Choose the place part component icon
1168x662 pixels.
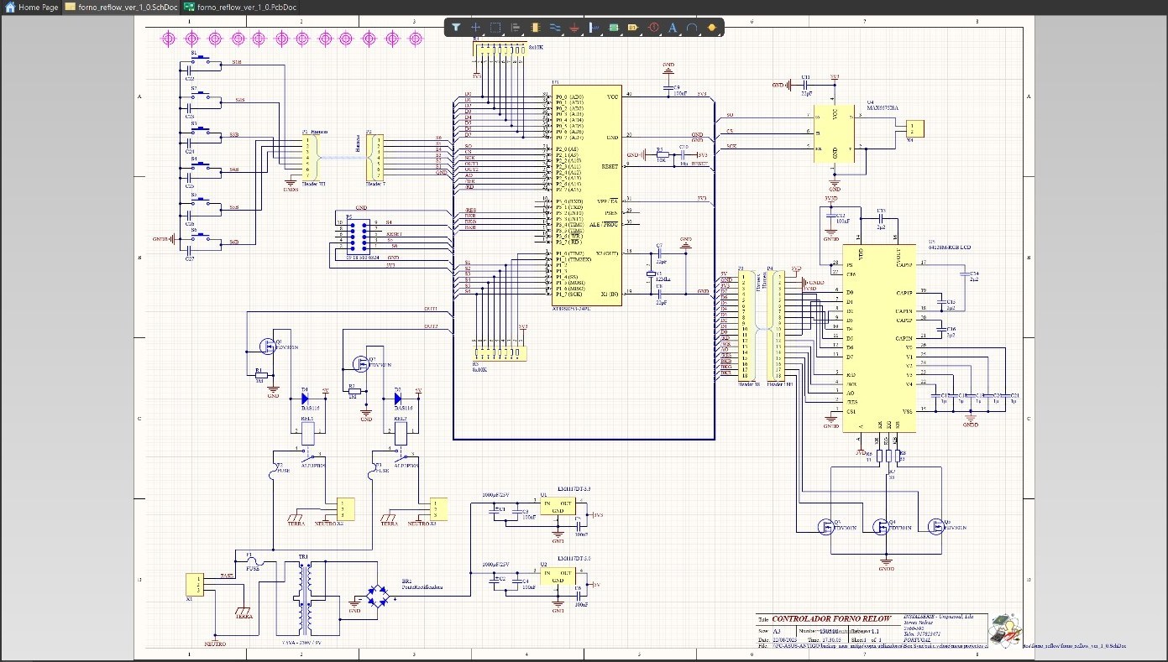[535, 28]
